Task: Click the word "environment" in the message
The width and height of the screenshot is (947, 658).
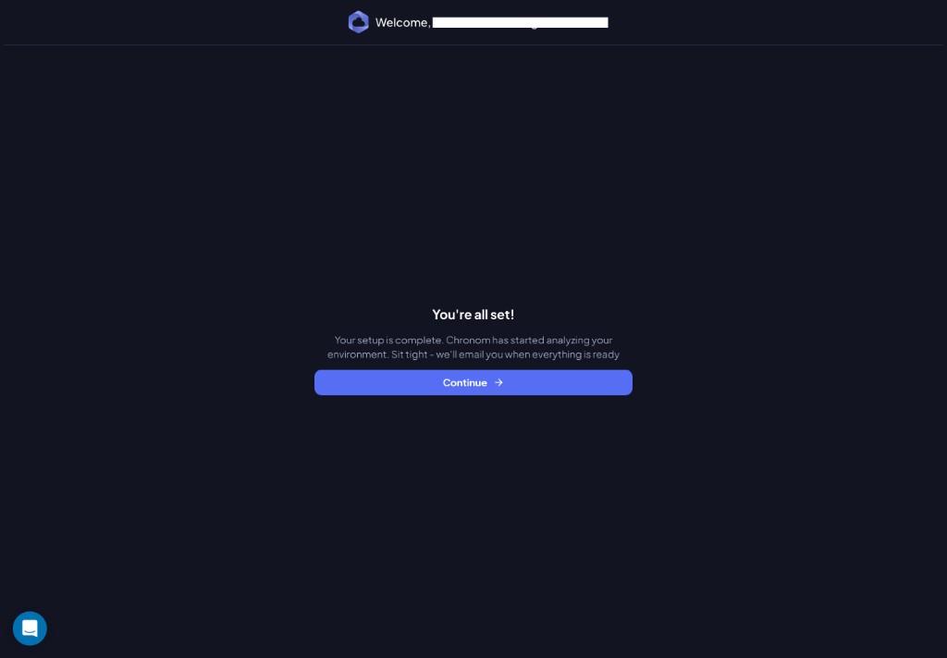Action: pyautogui.click(x=356, y=354)
